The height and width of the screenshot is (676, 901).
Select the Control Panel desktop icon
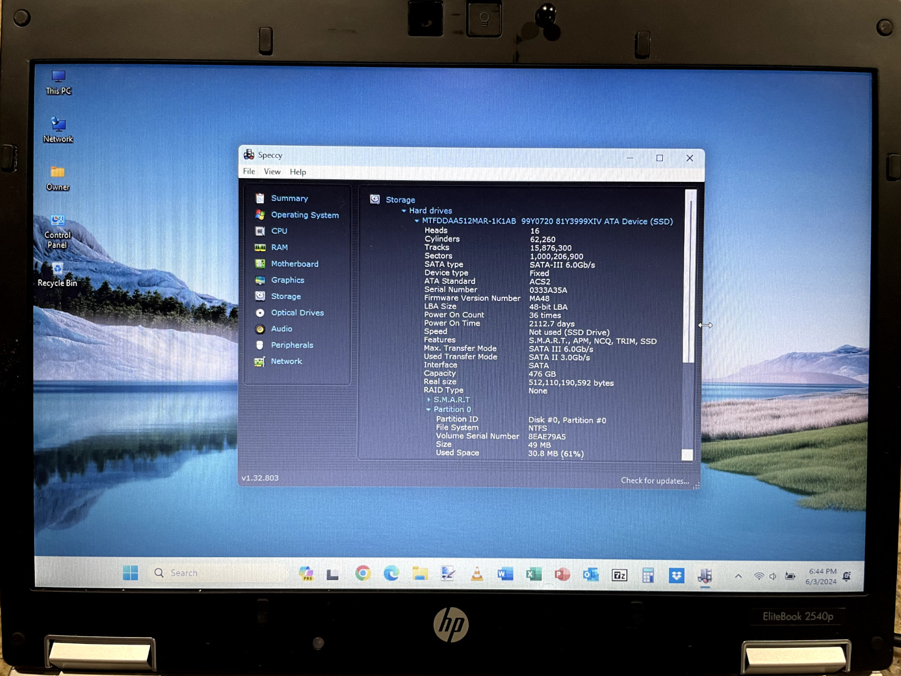point(57,232)
